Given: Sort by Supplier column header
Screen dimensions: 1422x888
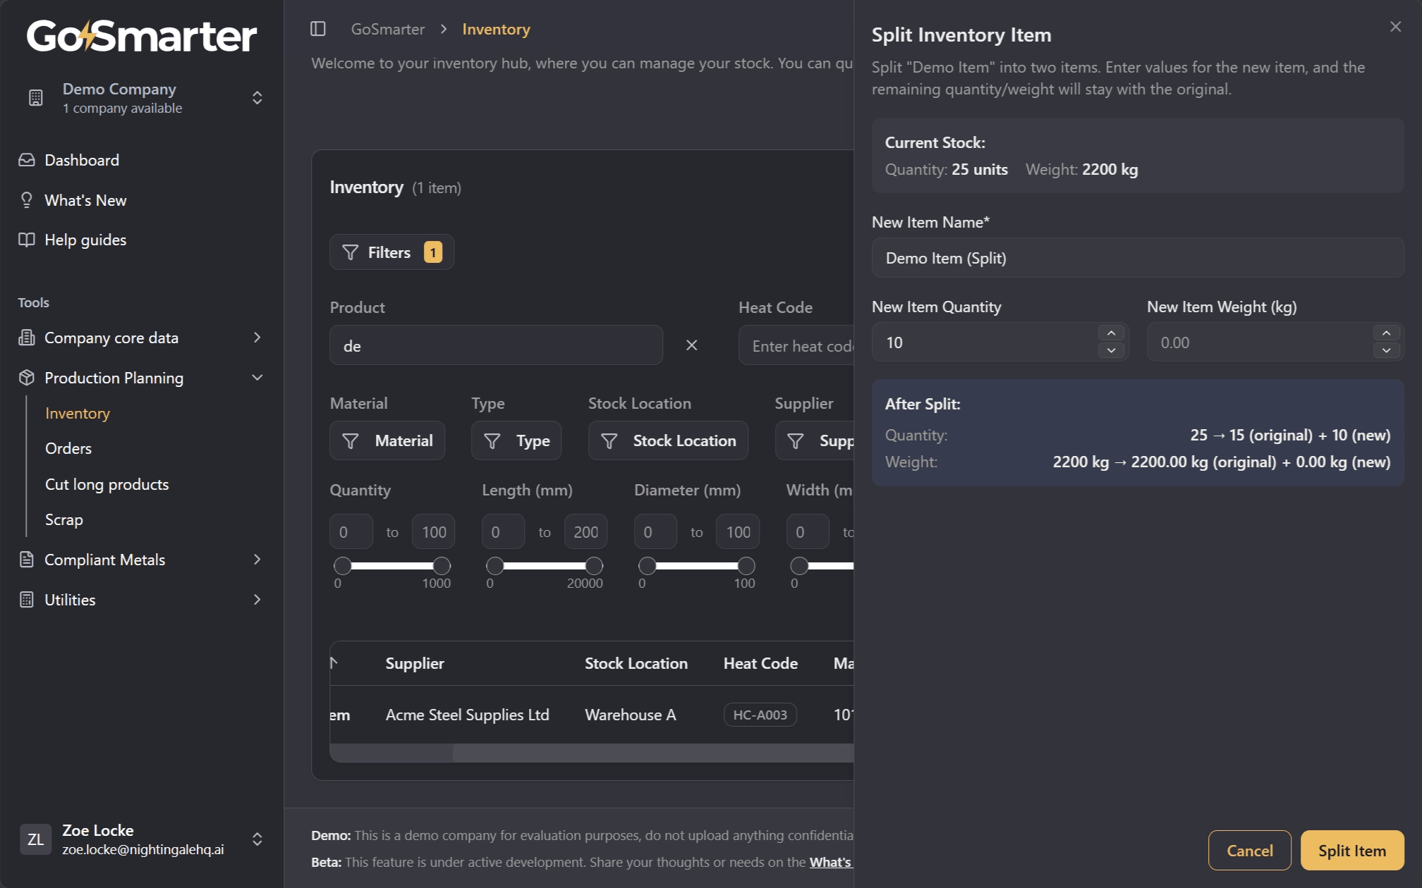Looking at the screenshot, I should click(x=415, y=663).
